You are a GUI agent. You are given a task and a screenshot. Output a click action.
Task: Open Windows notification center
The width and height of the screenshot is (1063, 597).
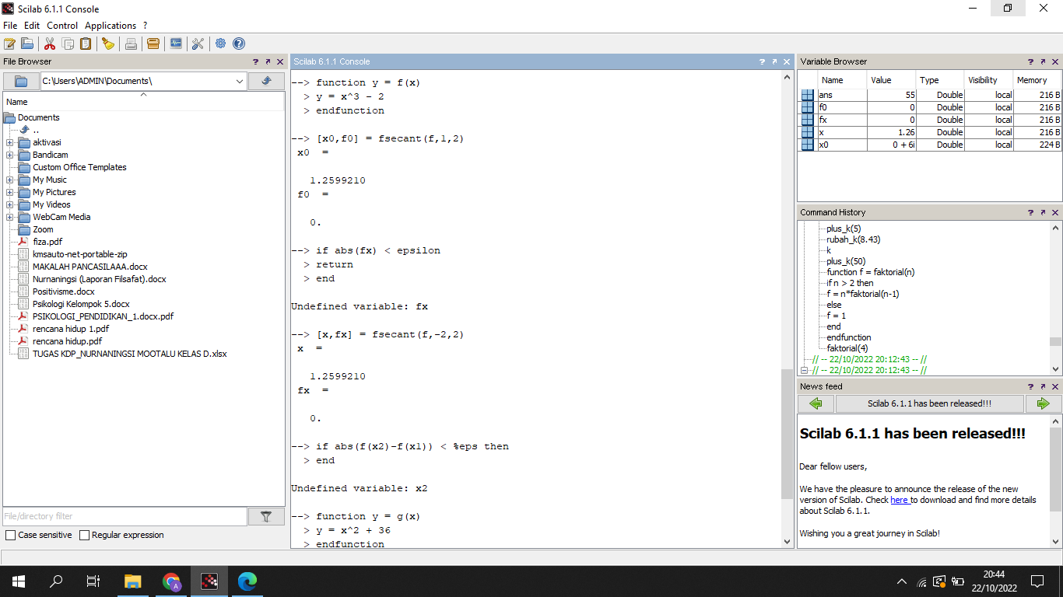tap(1037, 581)
